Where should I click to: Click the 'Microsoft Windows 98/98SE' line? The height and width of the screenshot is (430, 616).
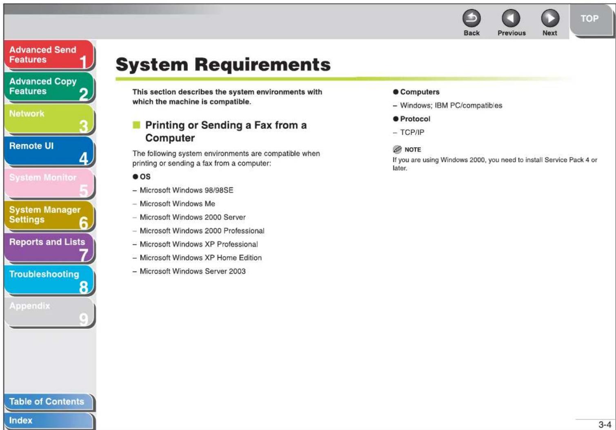187,190
